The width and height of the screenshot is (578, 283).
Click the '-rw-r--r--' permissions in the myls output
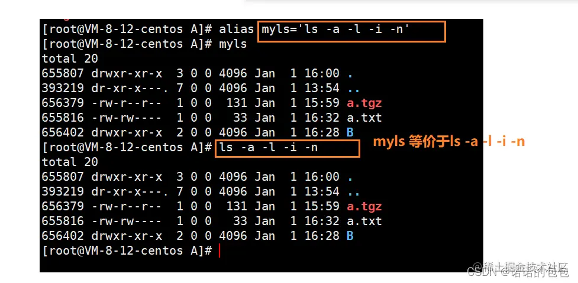127,103
